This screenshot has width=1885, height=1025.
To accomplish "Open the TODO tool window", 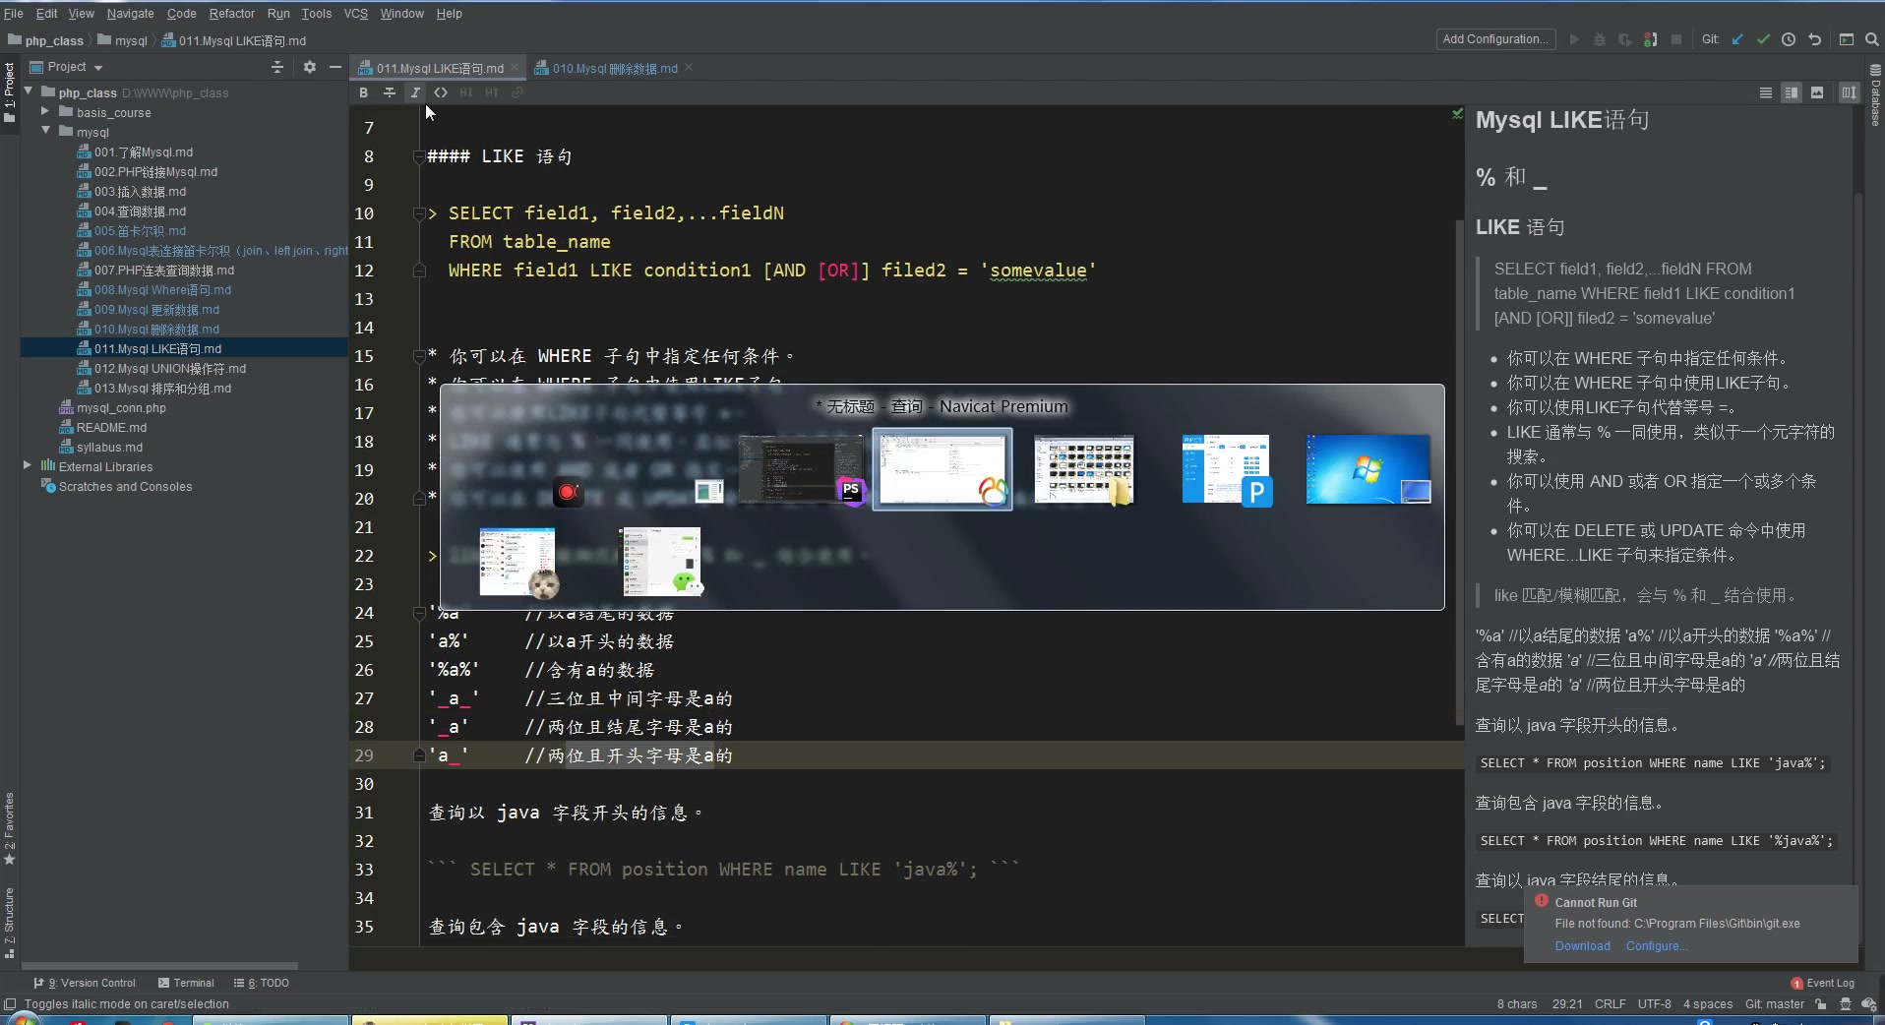I will pos(262,983).
